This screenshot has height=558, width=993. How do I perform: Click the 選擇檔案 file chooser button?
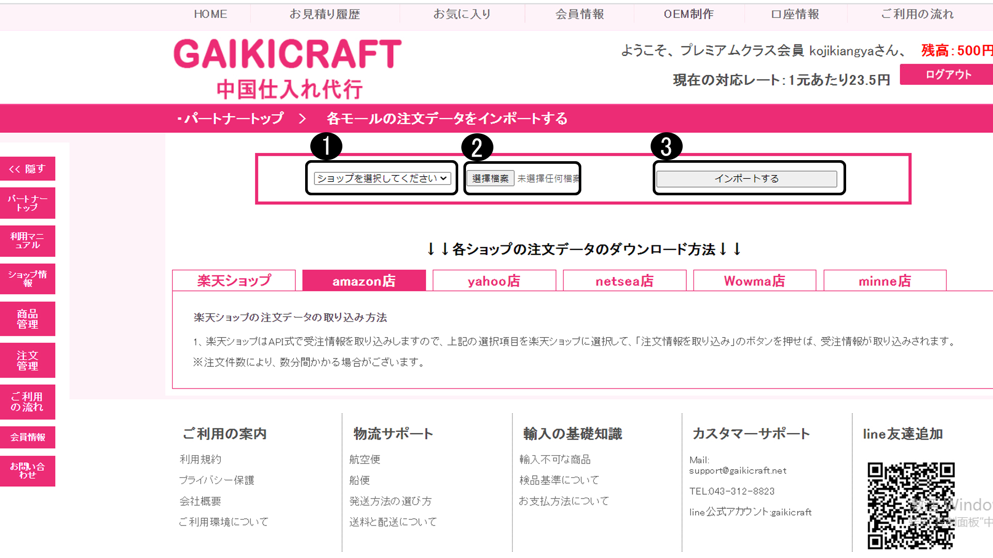(x=490, y=178)
